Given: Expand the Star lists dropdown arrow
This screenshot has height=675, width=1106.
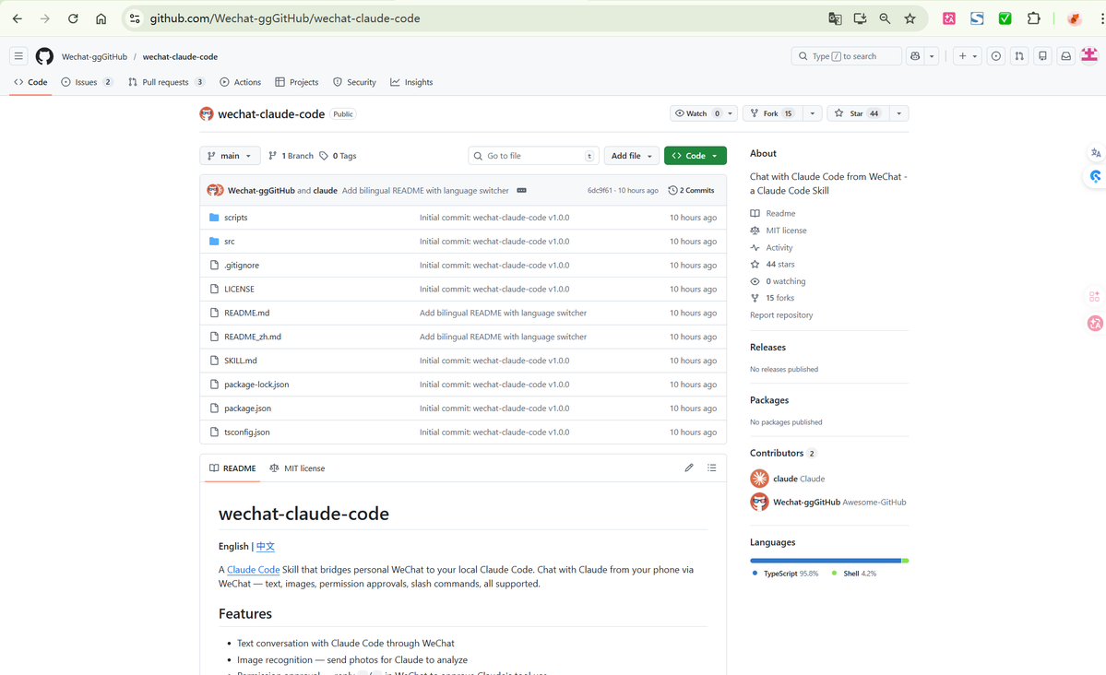Looking at the screenshot, I should [898, 113].
